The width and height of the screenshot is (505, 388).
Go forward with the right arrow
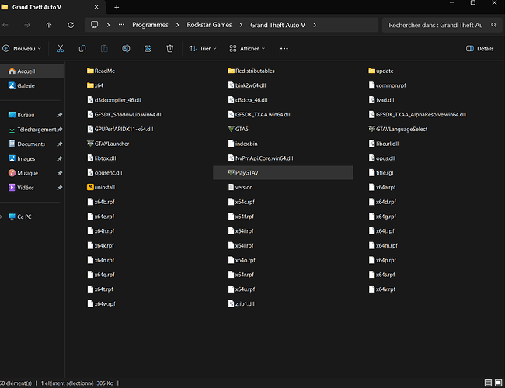pos(27,25)
